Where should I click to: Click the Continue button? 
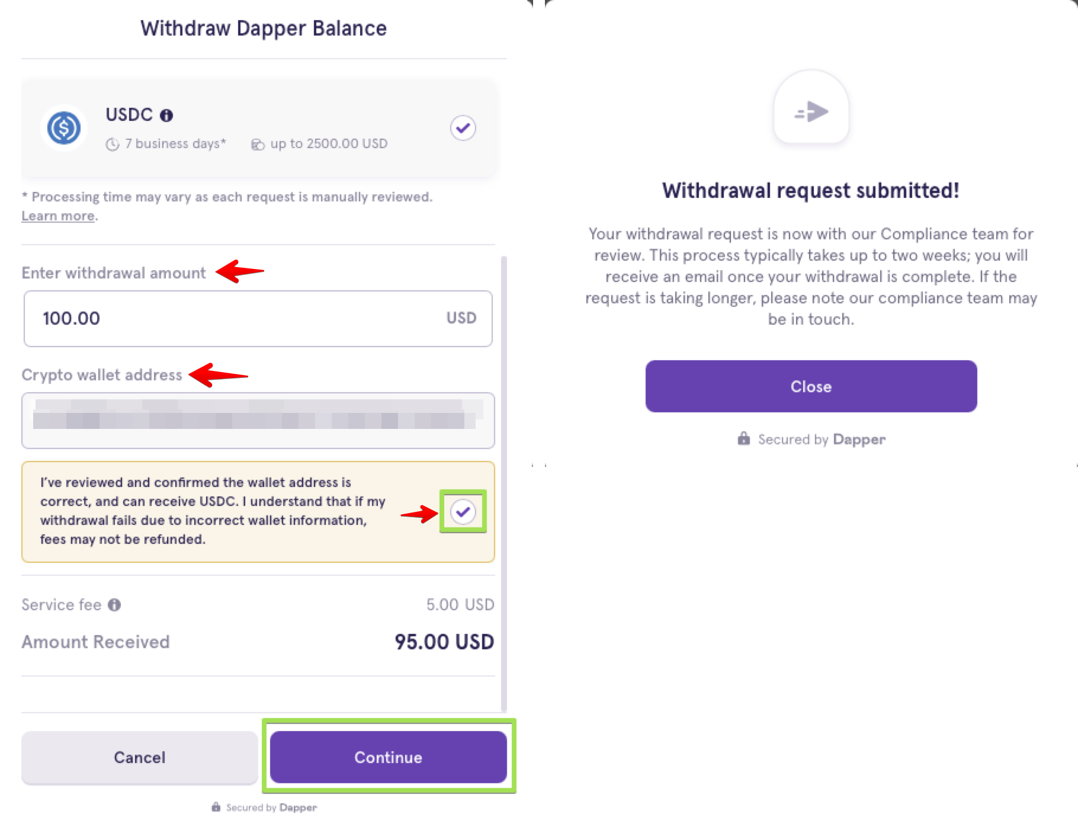pyautogui.click(x=389, y=757)
